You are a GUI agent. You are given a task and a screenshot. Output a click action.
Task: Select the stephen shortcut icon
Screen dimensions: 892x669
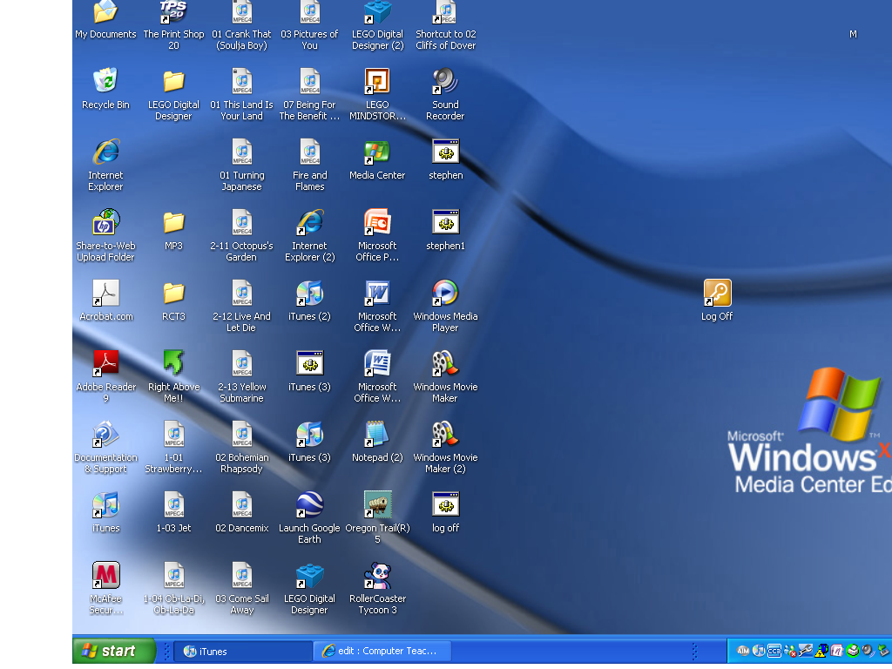pyautogui.click(x=445, y=160)
